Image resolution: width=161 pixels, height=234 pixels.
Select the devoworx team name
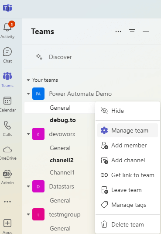pyautogui.click(x=62, y=134)
